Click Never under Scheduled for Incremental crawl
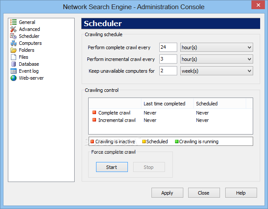Image resolution: width=268 pixels, height=209 pixels. pos(202,120)
